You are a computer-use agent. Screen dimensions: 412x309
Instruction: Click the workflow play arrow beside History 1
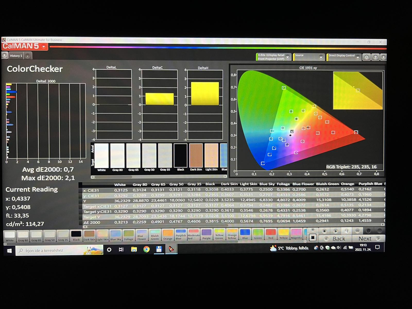tap(5, 55)
